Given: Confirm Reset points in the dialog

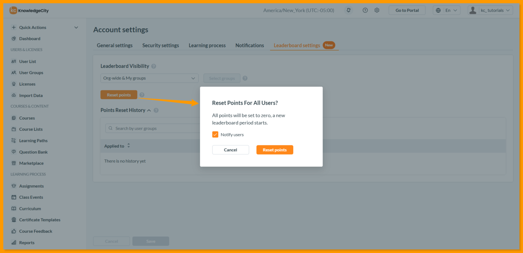Looking at the screenshot, I should [x=275, y=150].
